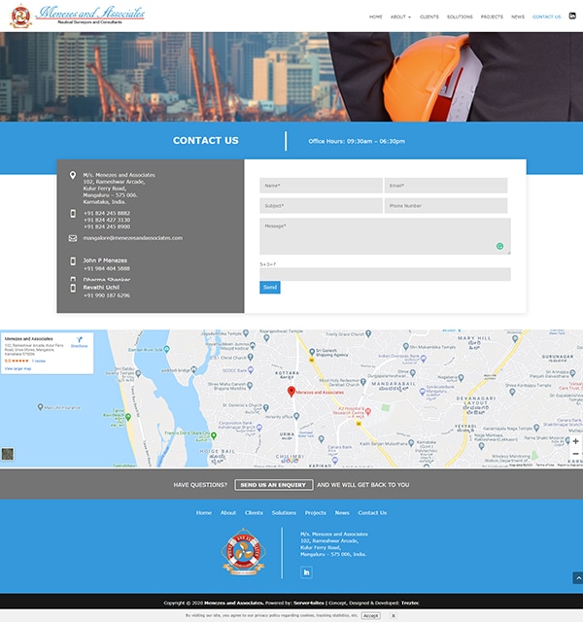Click the green Grammarly icon in Message box
Screen dimensions: 583x622
coord(499,246)
